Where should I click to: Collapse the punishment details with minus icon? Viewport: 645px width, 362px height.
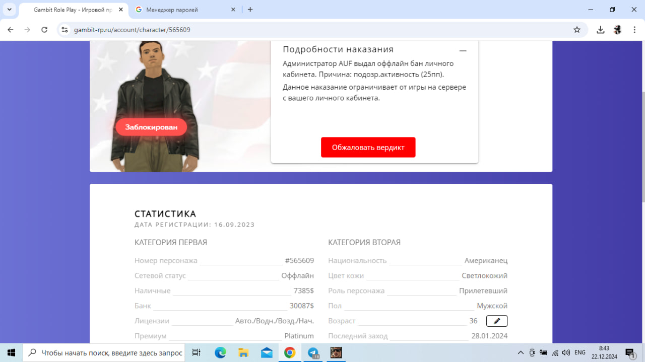[x=463, y=50]
